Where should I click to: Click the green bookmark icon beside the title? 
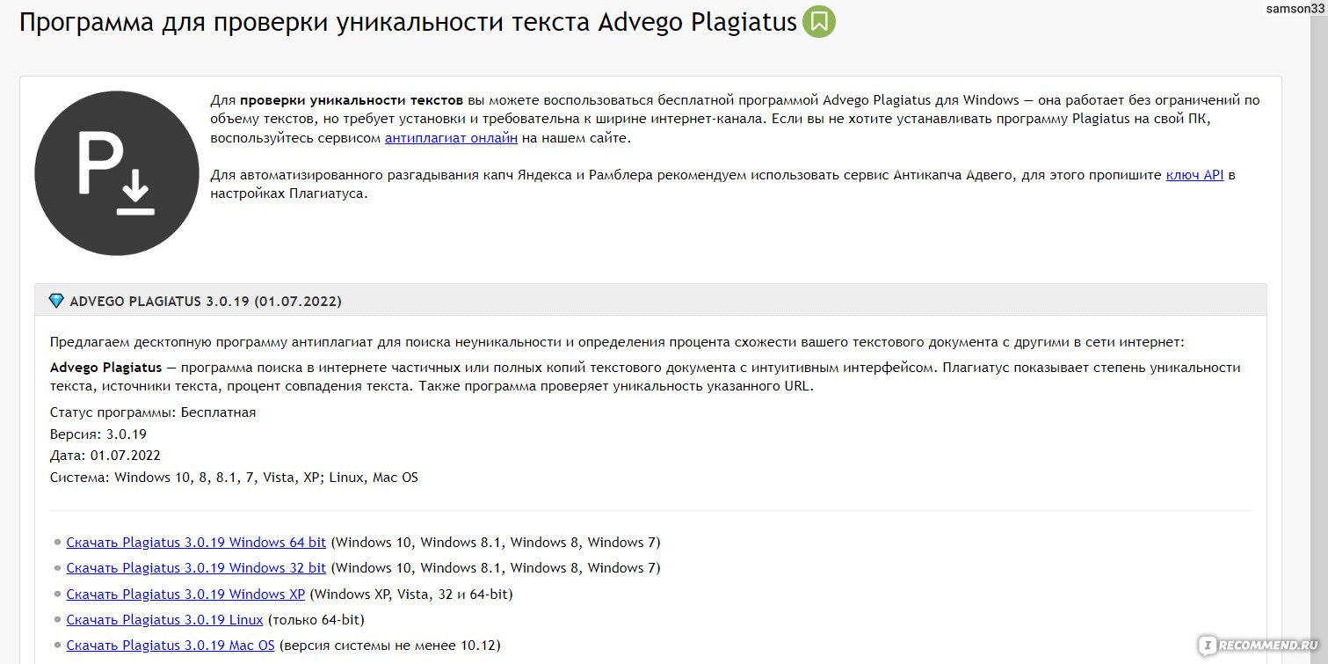819,22
